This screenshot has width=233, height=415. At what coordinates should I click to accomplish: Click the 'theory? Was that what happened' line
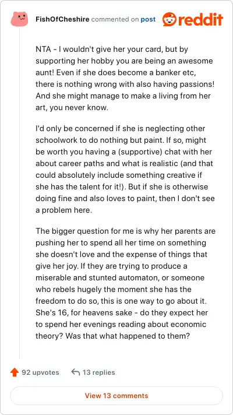112,336
